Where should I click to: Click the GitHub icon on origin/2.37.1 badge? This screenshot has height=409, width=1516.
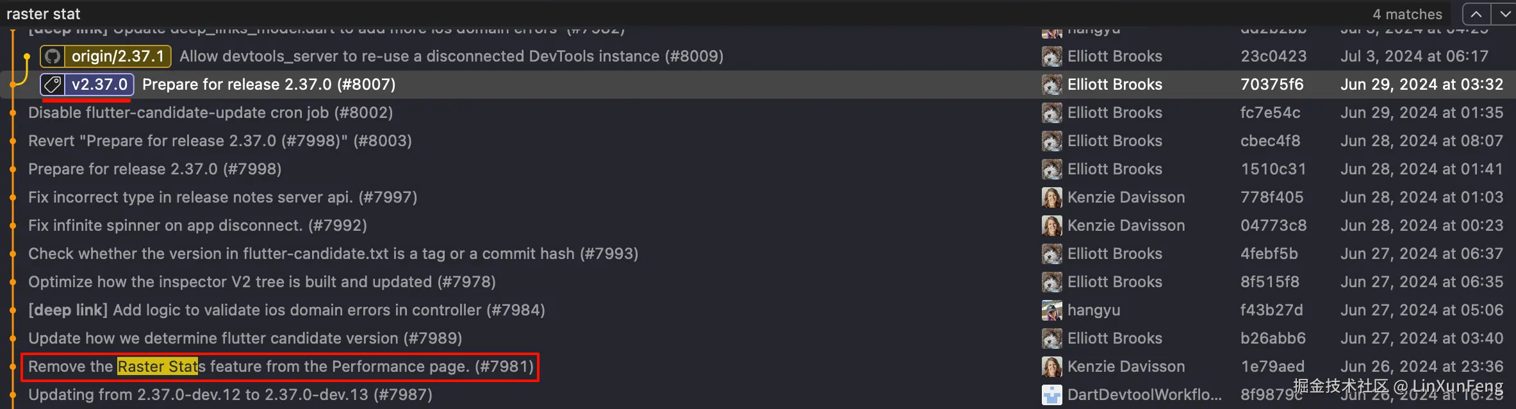tap(53, 56)
